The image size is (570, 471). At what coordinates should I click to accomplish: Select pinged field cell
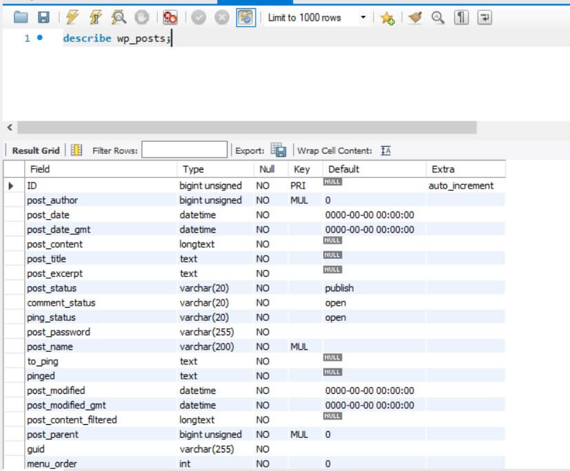[x=101, y=376]
